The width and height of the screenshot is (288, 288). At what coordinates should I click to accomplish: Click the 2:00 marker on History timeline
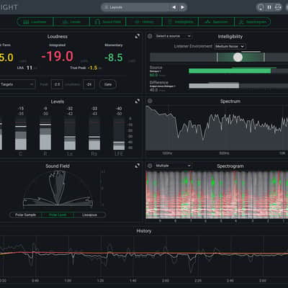click(x=166, y=280)
